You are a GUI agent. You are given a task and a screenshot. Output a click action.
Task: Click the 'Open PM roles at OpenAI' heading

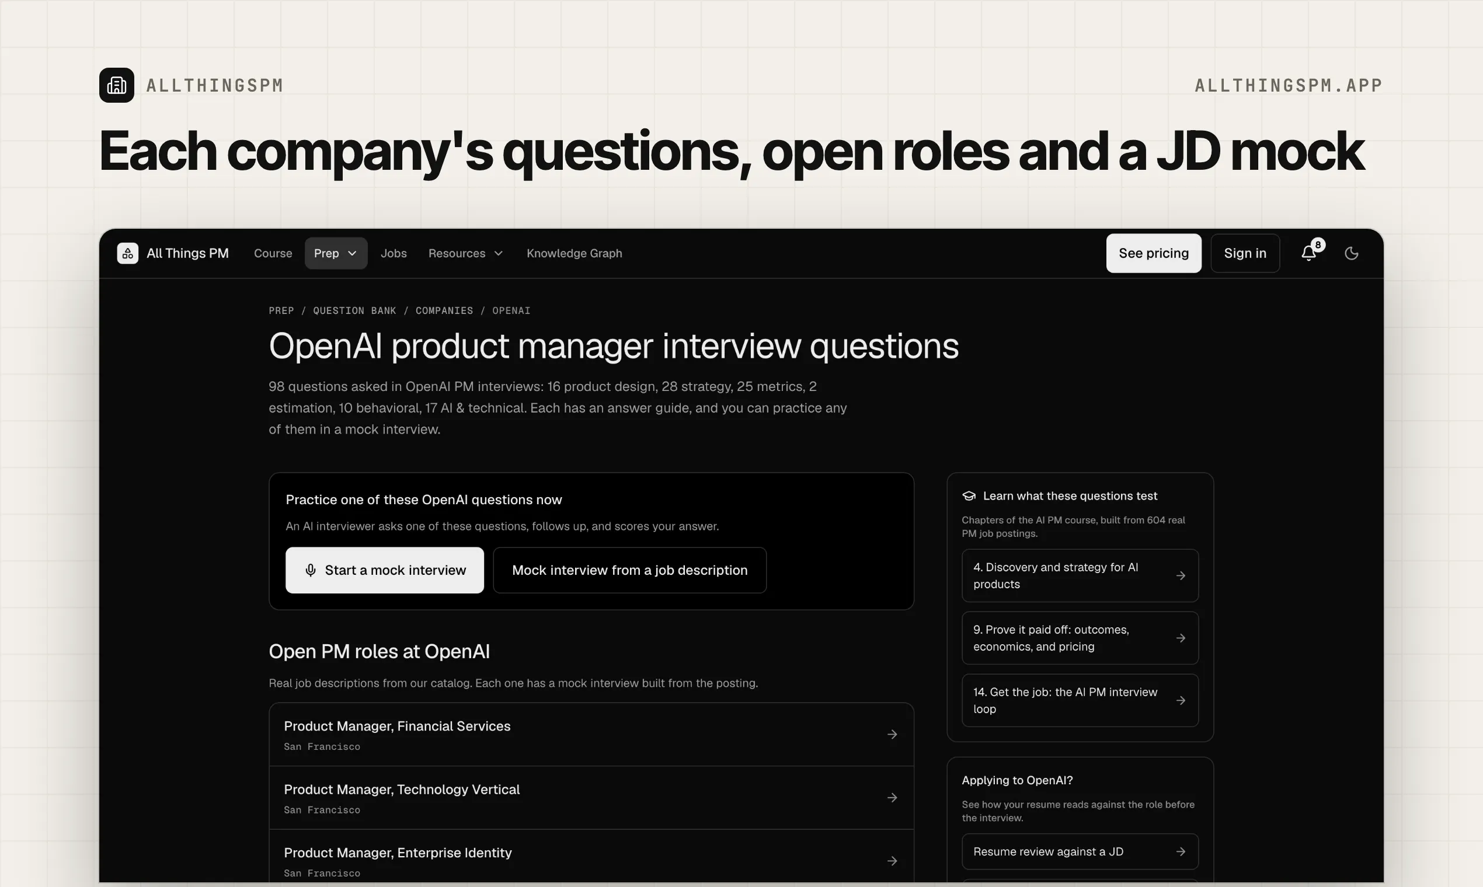[379, 651]
